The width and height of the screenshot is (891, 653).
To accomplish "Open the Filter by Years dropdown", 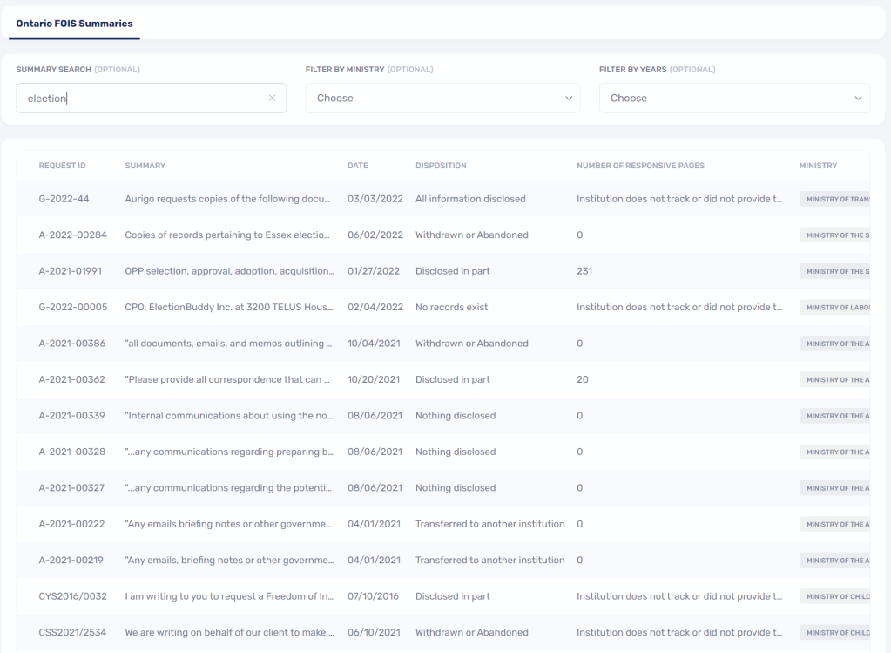I will [x=733, y=99].
